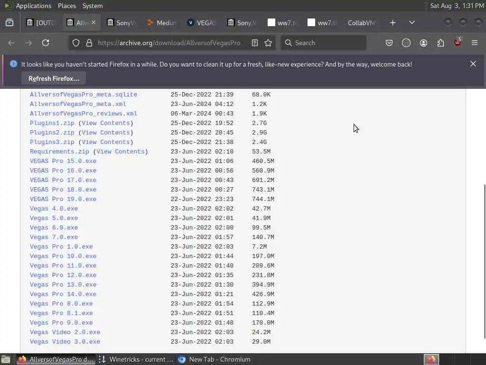
Task: Switch to the Media tab
Action: pos(162,23)
